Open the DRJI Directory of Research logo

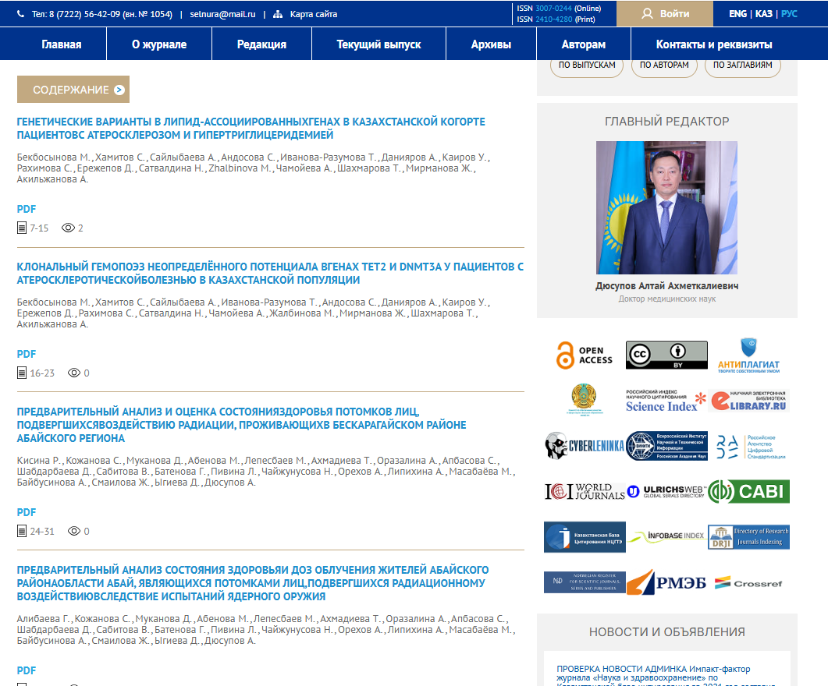click(749, 537)
